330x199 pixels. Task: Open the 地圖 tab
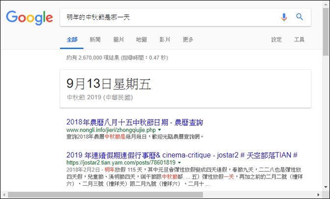click(141, 39)
